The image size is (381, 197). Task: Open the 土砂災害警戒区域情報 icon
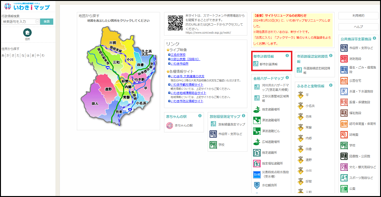(x=256, y=98)
